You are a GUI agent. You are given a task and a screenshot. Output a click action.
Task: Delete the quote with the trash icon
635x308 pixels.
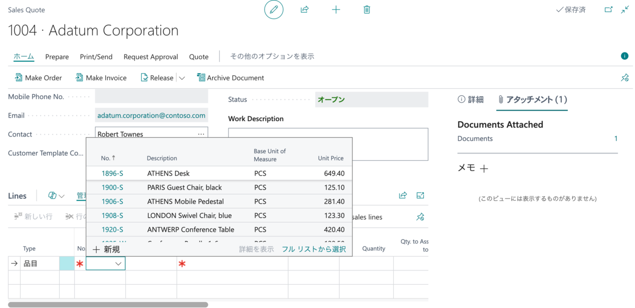367,9
